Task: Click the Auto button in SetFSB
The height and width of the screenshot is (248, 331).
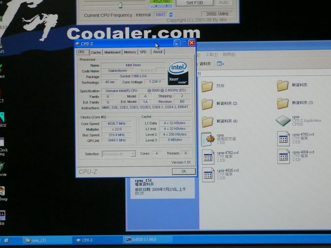Action: (224, 3)
